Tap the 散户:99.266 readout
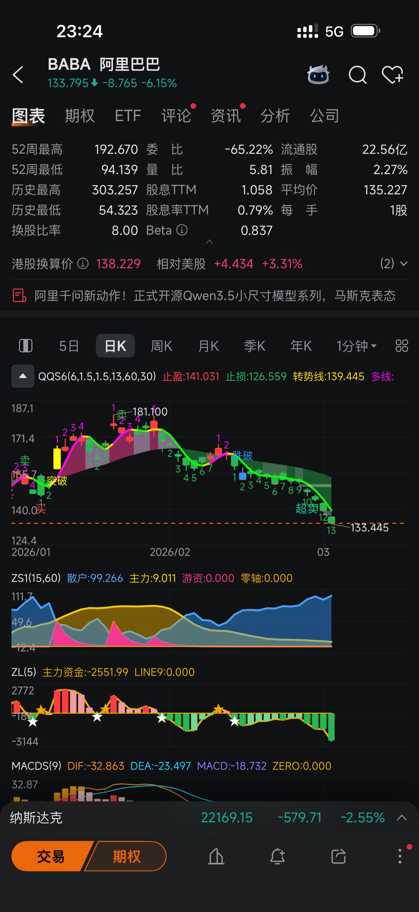The image size is (419, 912). point(95,578)
